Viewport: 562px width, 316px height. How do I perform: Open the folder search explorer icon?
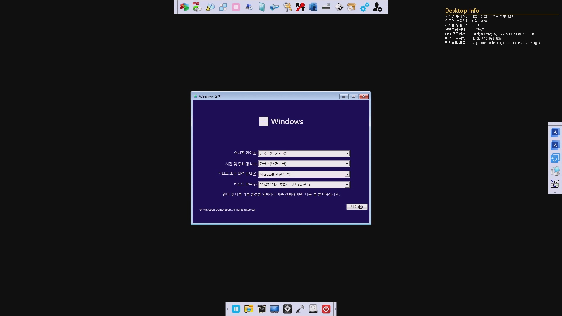click(x=249, y=309)
